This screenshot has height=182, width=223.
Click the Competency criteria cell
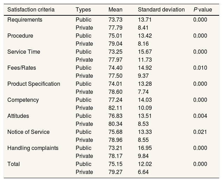click(x=23, y=100)
